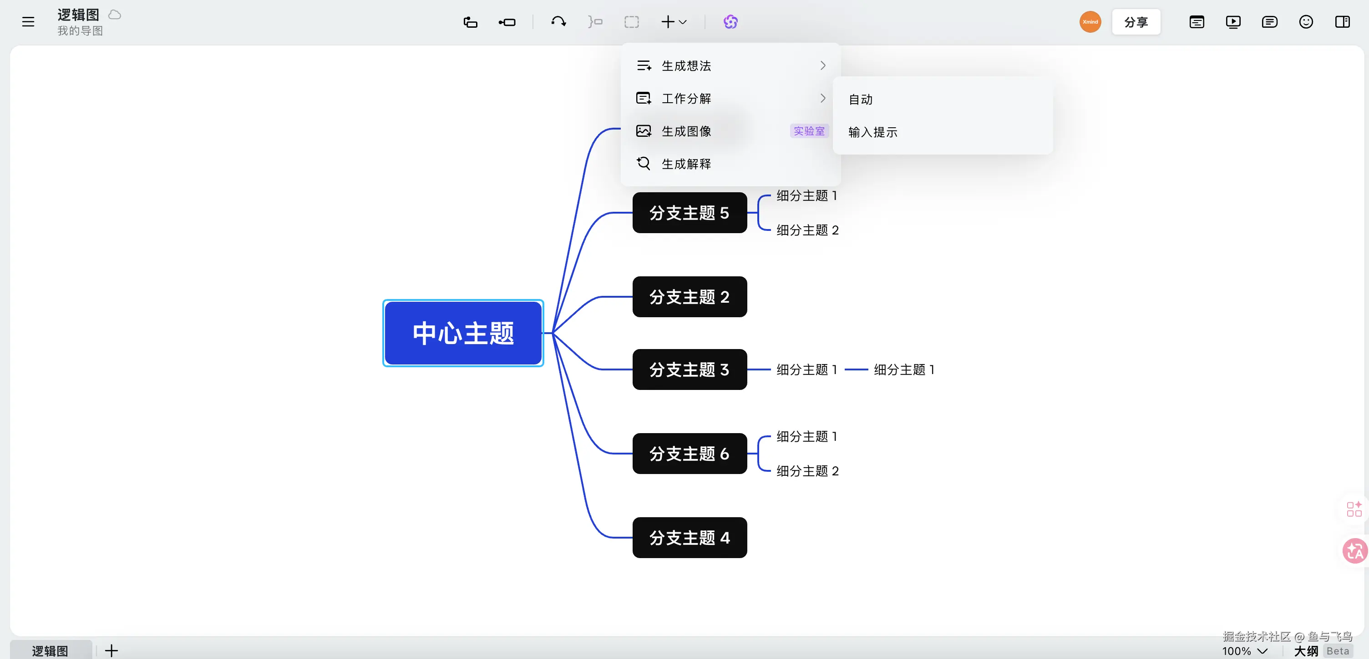Viewport: 1369px width, 659px height.
Task: Select 生成想法 menu item
Action: click(x=730, y=65)
